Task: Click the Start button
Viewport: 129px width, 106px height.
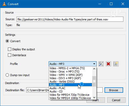Action: [x=96, y=100]
